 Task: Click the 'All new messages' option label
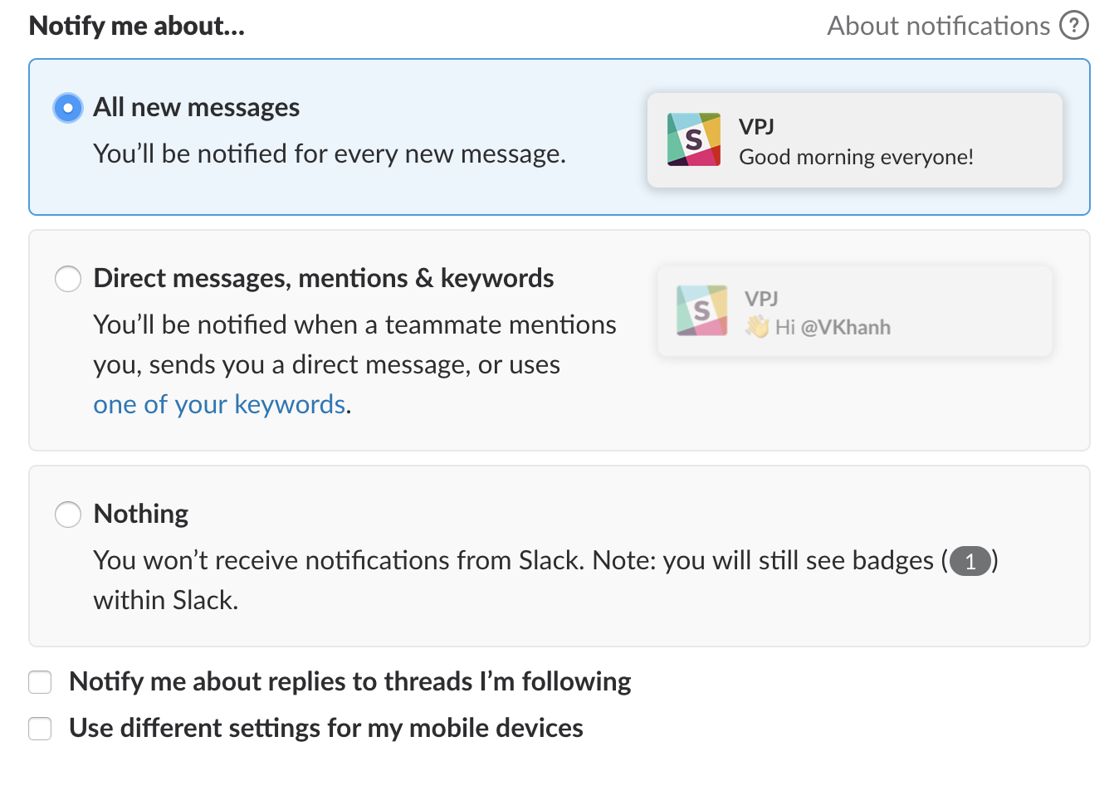(x=196, y=108)
